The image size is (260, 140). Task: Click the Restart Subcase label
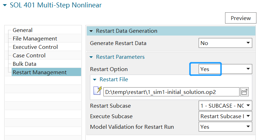[110, 106]
